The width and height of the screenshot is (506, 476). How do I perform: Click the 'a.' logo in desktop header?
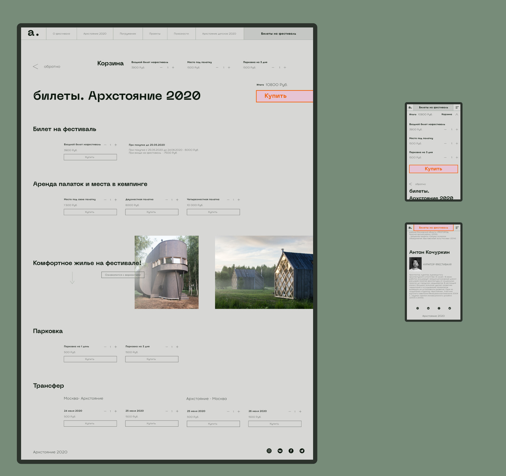point(33,33)
